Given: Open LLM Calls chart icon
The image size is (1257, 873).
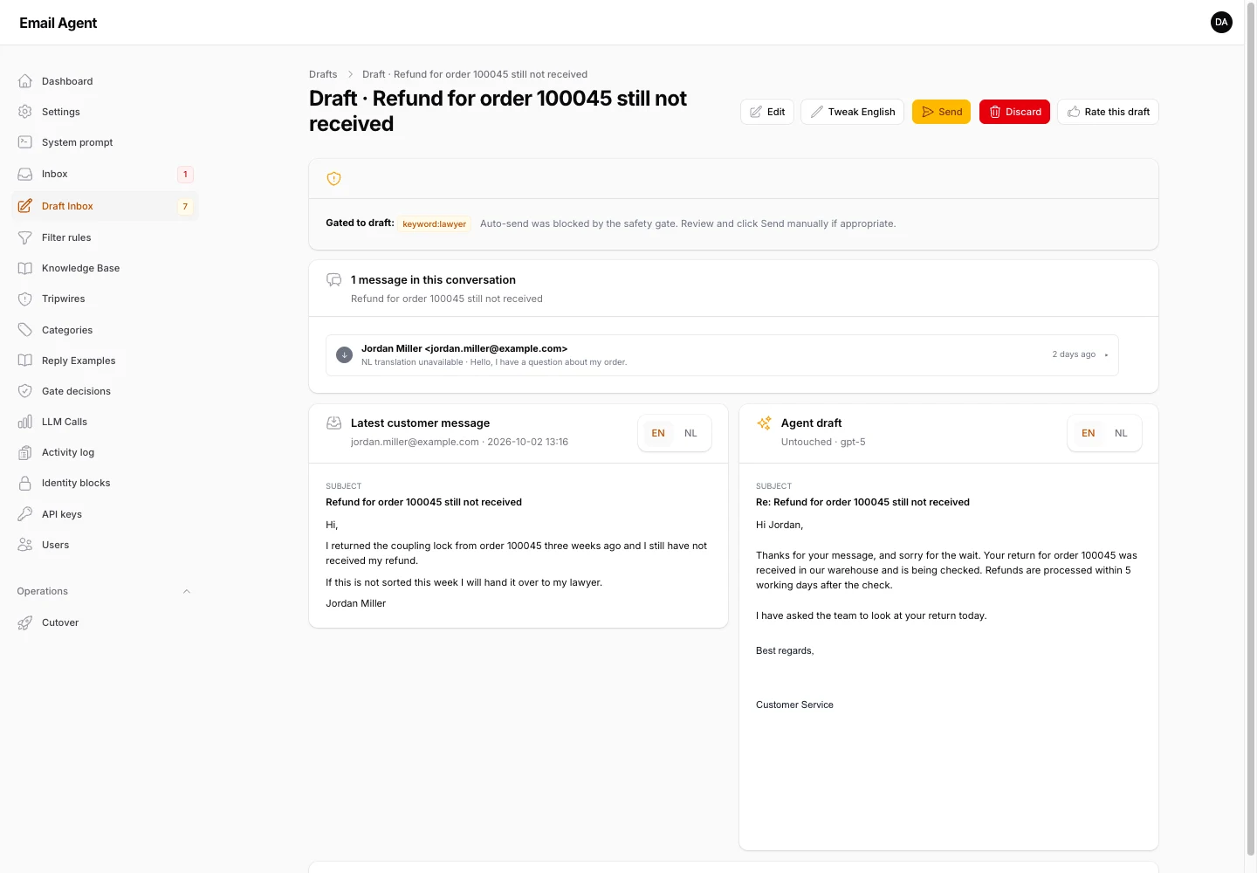Looking at the screenshot, I should coord(25,422).
